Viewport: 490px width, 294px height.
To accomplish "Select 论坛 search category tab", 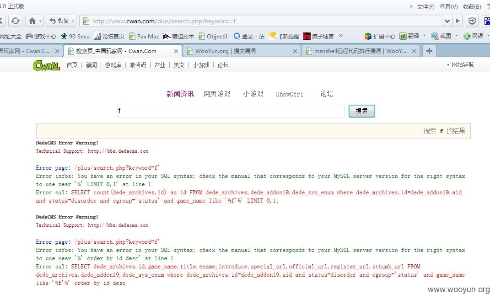I will tap(327, 94).
